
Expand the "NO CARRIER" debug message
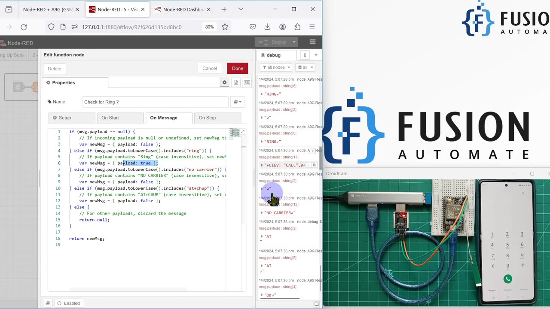pos(262,213)
